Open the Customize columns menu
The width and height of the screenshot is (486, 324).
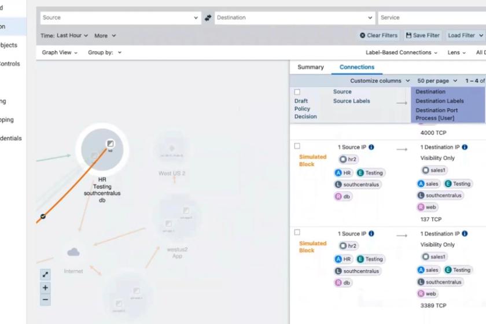(380, 80)
